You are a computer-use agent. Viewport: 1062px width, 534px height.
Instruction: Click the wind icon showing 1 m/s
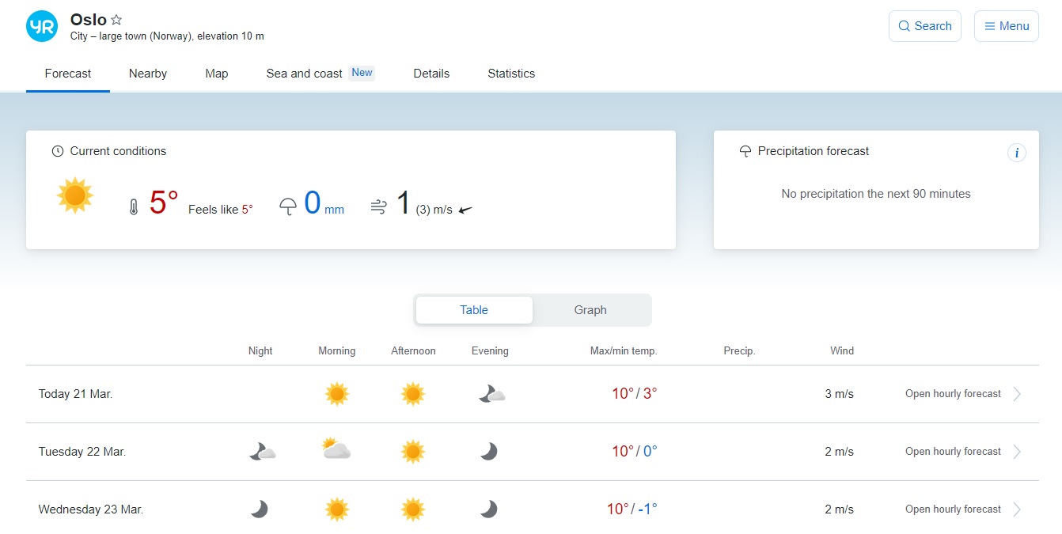click(x=379, y=204)
